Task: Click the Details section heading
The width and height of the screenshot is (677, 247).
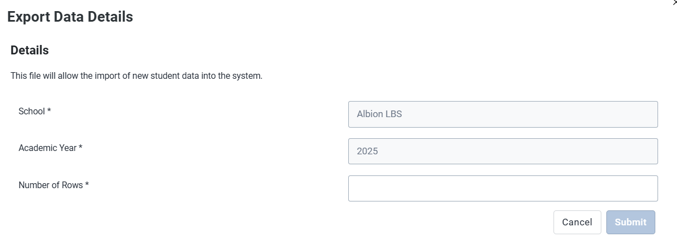Action: [29, 50]
